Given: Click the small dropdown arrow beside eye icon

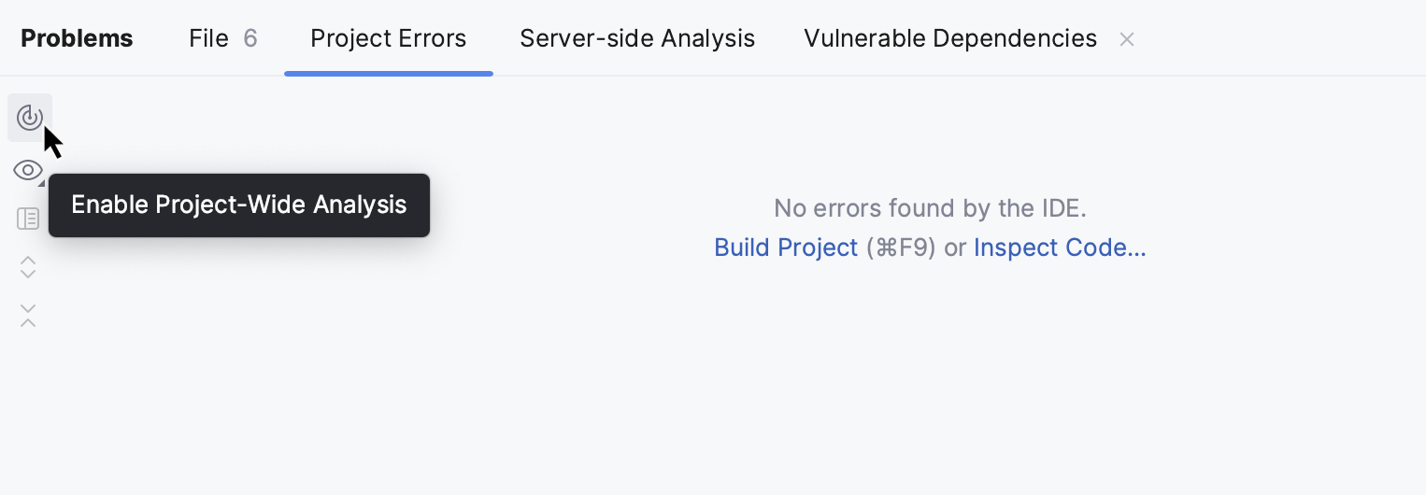Looking at the screenshot, I should point(41,181).
